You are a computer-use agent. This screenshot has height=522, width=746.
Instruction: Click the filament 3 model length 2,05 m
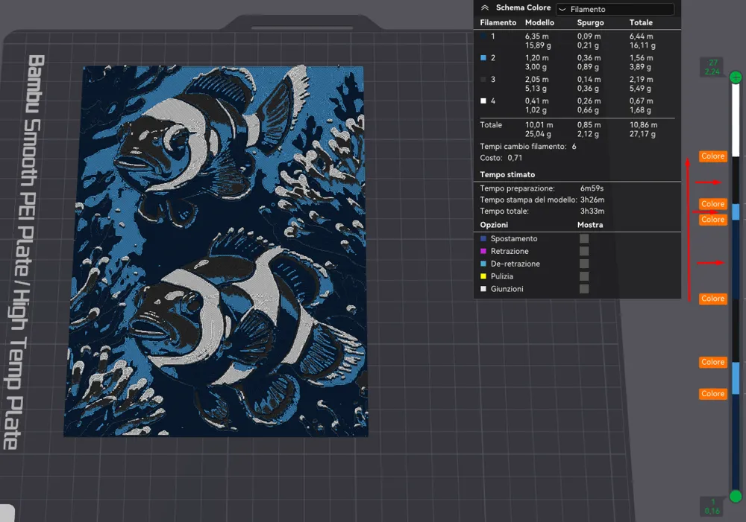coord(536,80)
